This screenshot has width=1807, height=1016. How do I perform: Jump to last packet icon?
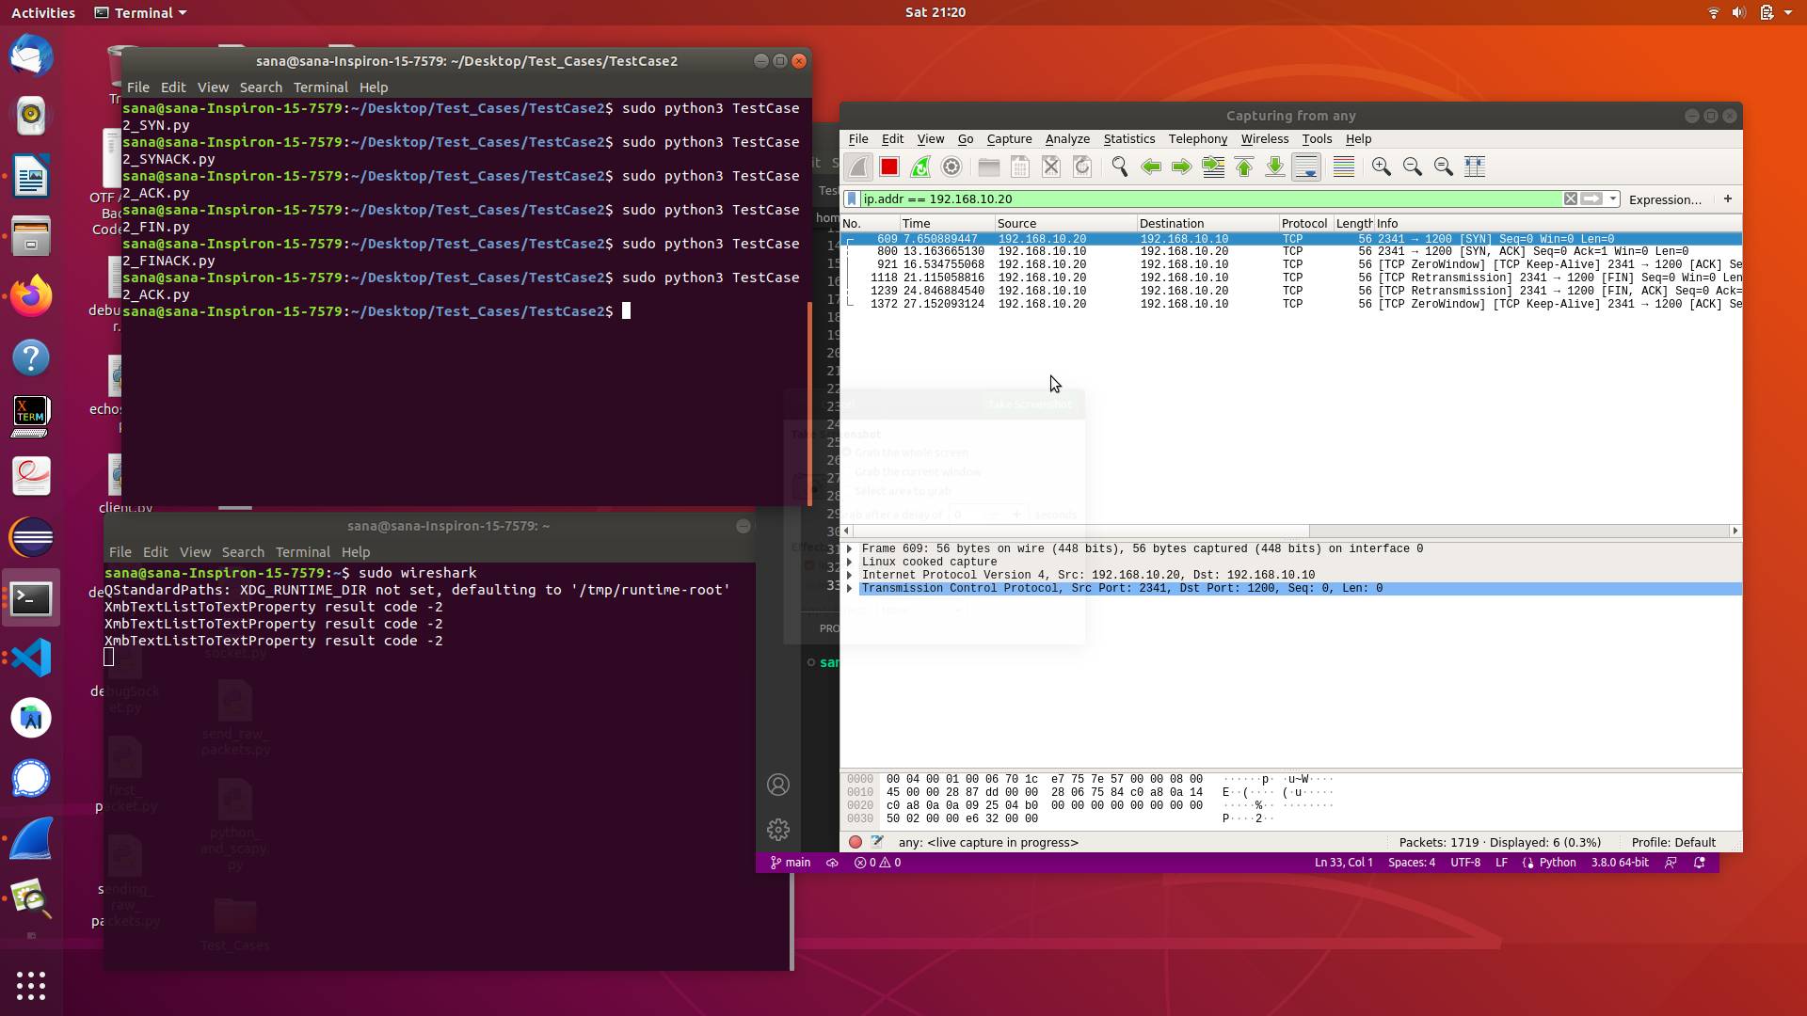tap(1275, 167)
